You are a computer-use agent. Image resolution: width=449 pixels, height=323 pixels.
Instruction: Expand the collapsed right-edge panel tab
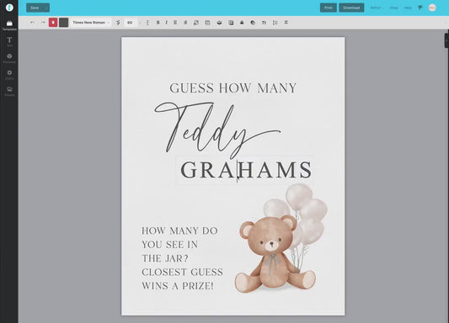click(x=446, y=40)
